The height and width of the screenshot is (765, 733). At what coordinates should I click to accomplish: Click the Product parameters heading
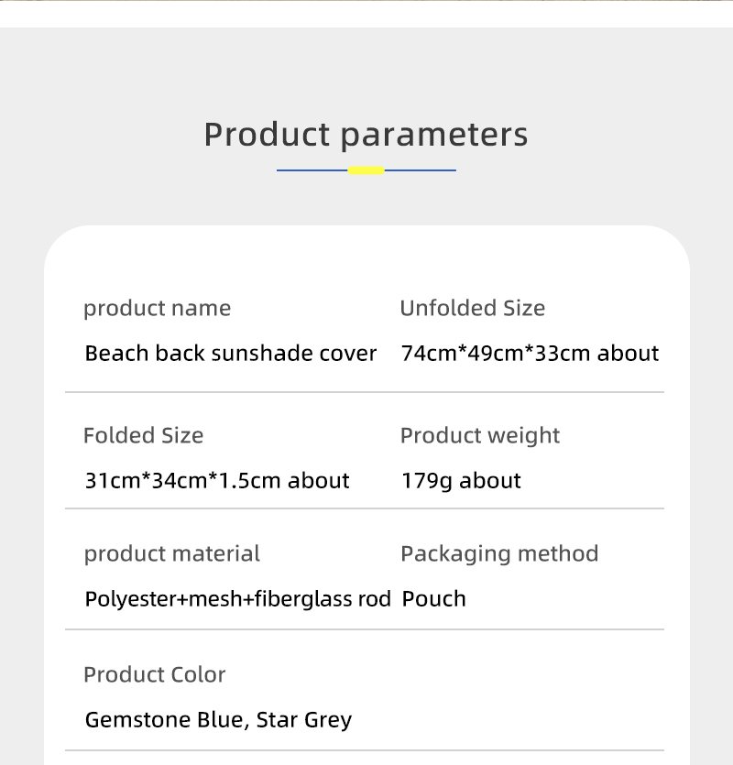366,136
